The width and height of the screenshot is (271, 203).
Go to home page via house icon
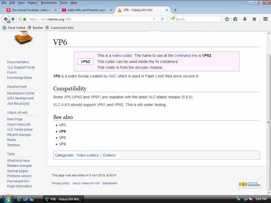[254, 19]
